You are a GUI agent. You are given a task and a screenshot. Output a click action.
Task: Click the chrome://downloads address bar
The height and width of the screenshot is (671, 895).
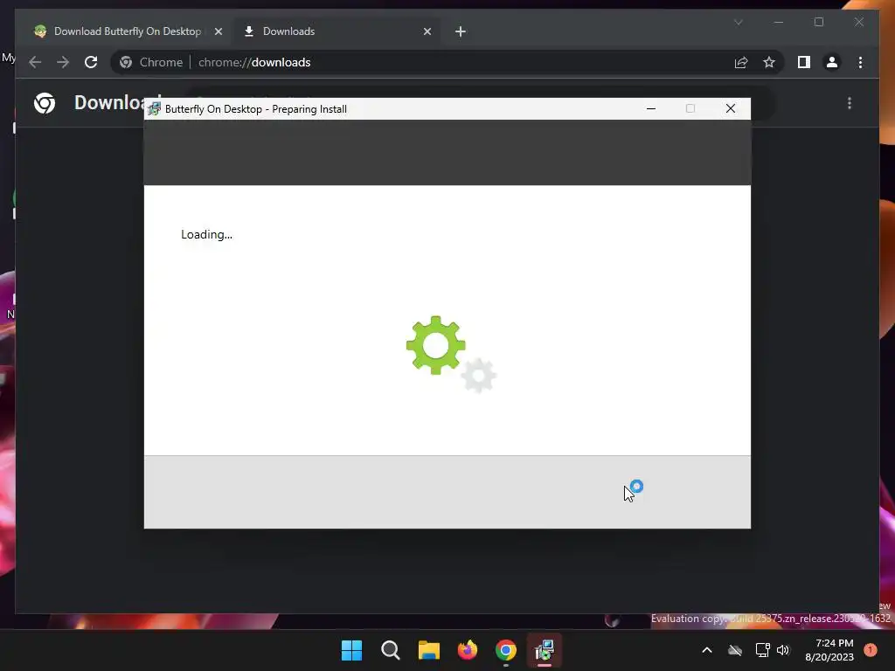coord(445,62)
